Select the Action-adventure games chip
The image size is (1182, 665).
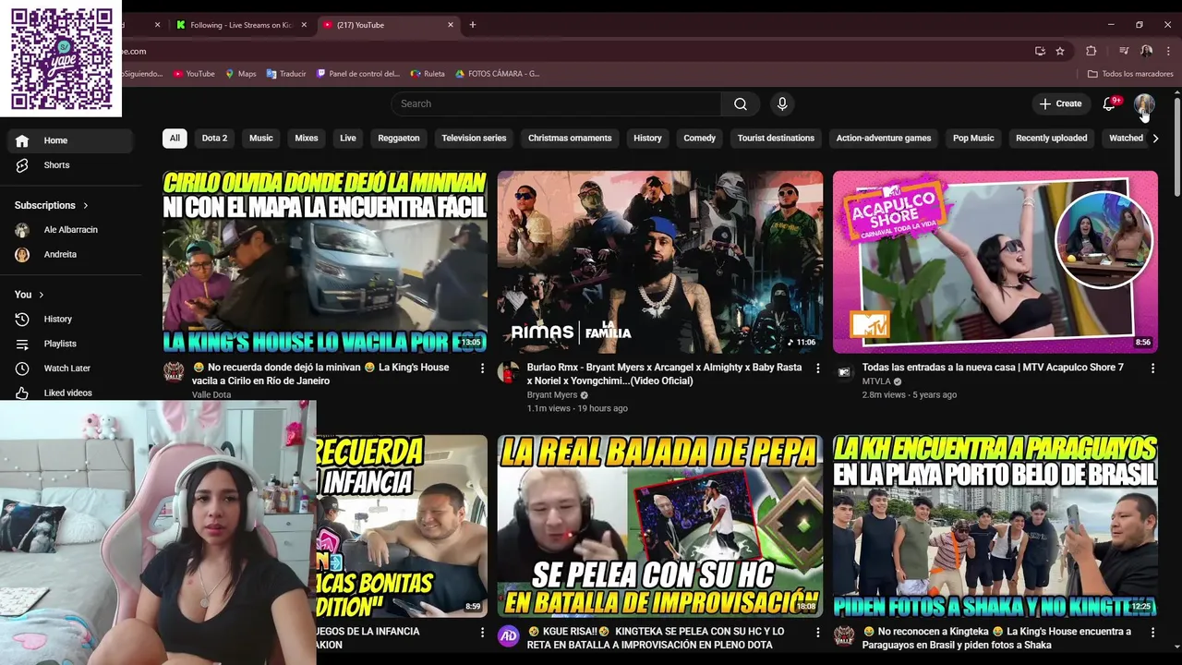[884, 139]
